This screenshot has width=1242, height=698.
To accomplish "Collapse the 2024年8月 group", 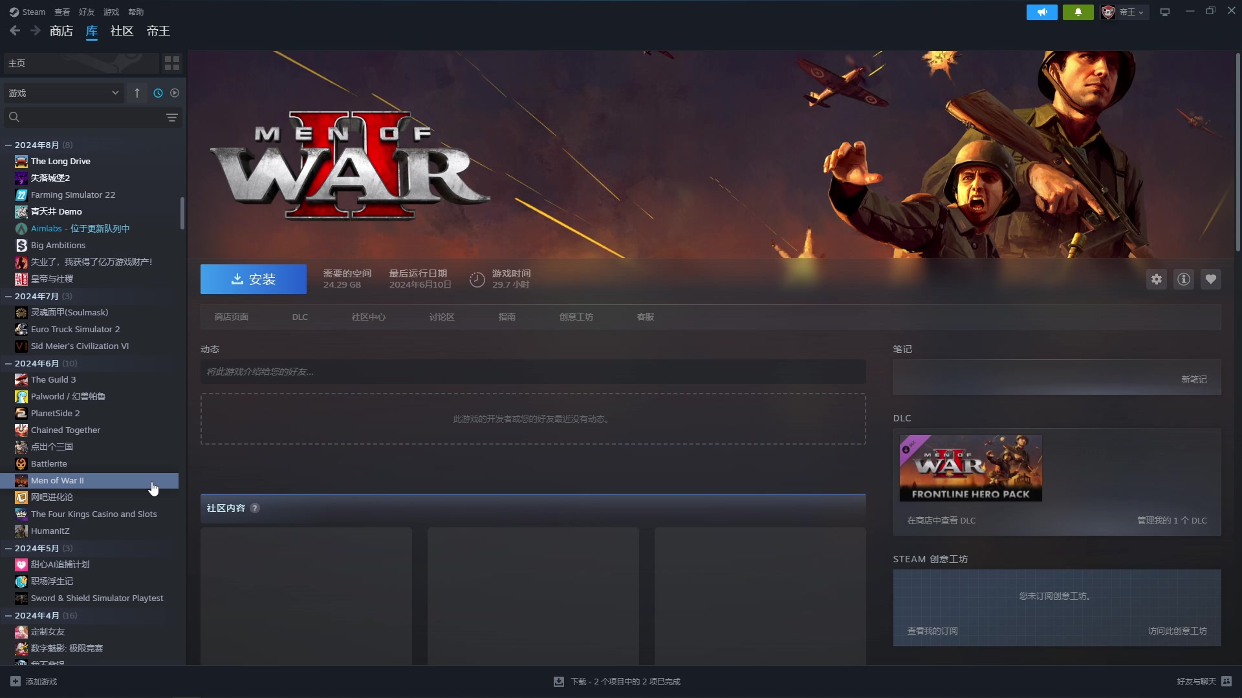I will (8, 145).
